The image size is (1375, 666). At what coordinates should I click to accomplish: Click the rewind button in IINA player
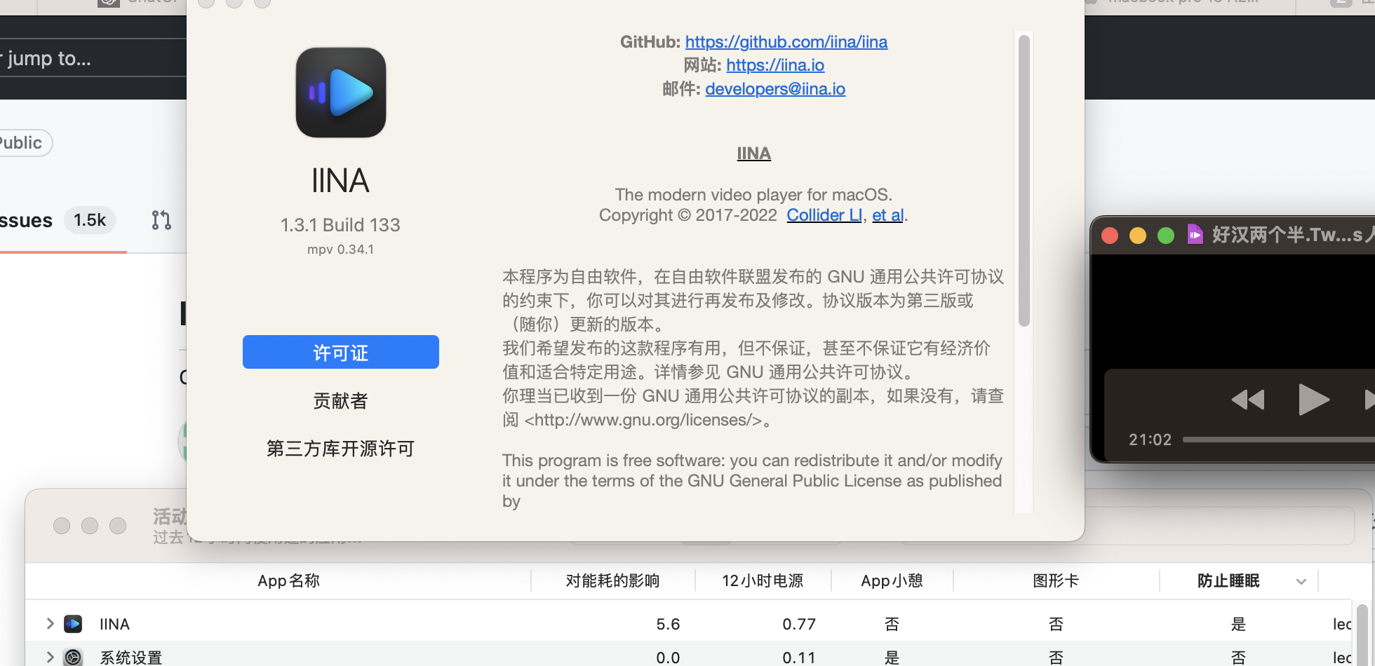1248,400
